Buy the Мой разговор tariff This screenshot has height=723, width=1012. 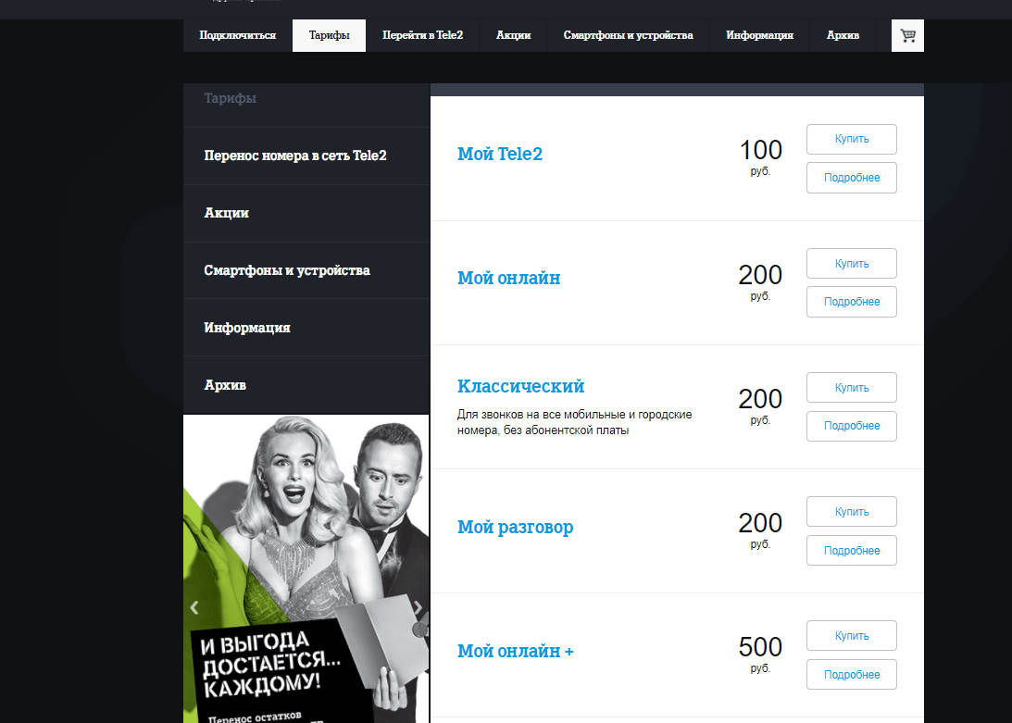click(x=851, y=511)
